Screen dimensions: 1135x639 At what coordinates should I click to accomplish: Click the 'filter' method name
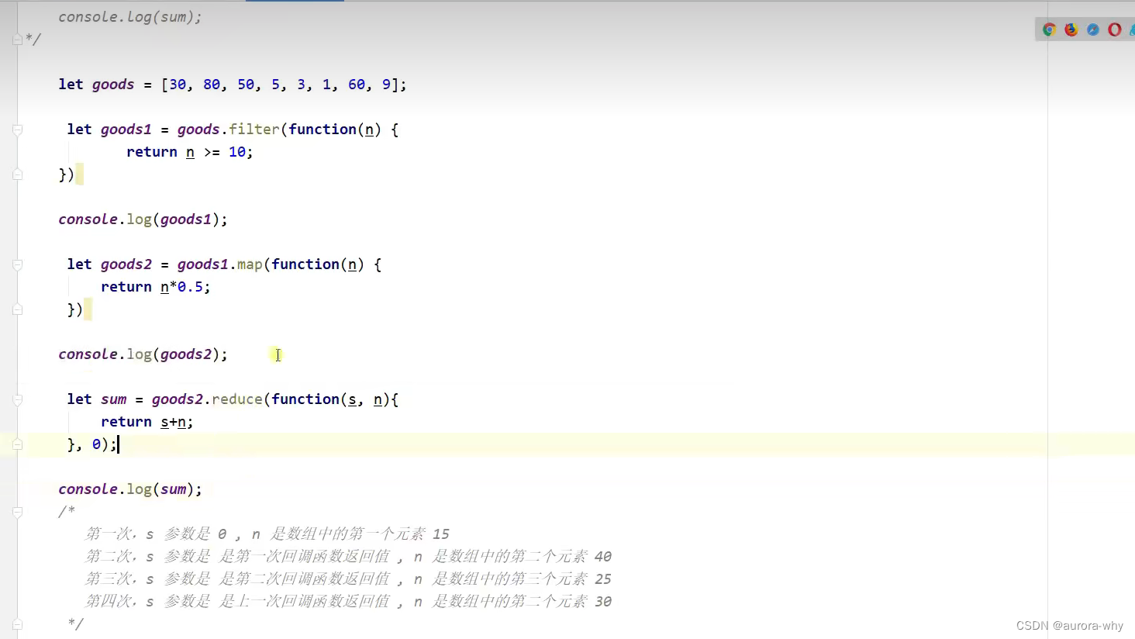pos(254,130)
